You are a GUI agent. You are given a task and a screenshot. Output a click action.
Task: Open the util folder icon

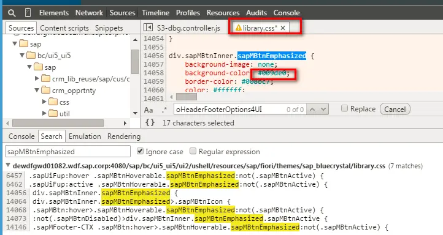tap(53, 113)
